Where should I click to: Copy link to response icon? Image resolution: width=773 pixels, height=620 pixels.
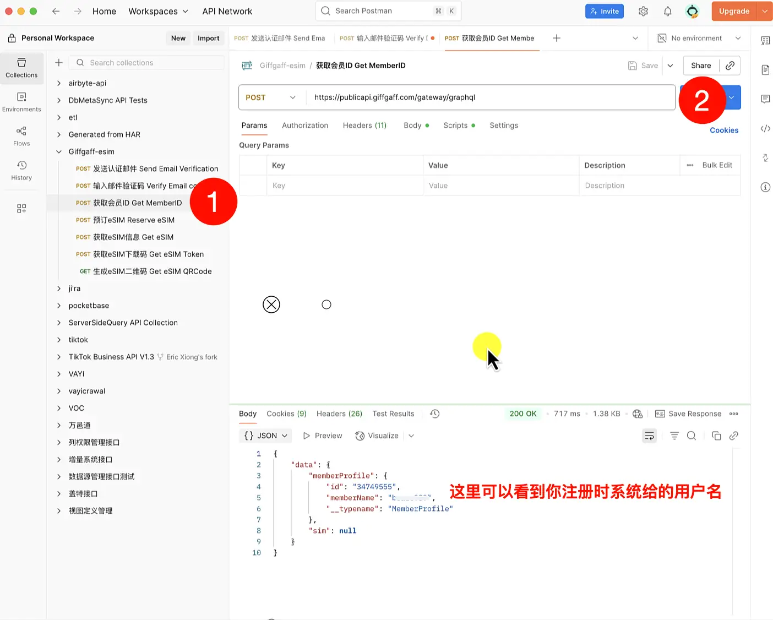pos(733,436)
